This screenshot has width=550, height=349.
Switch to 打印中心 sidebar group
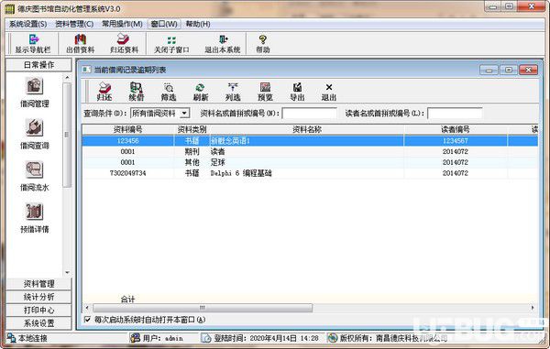point(38,311)
